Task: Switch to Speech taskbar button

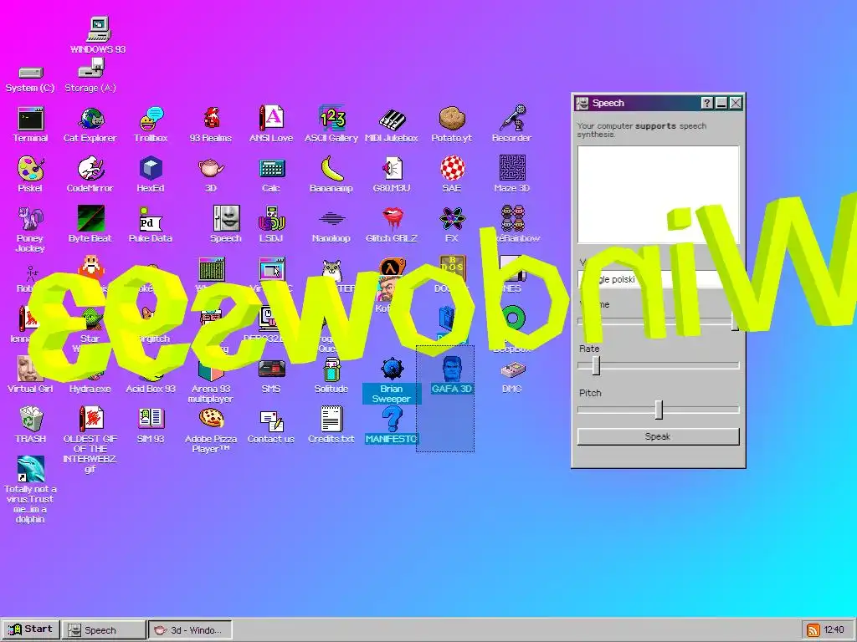Action: (x=104, y=629)
